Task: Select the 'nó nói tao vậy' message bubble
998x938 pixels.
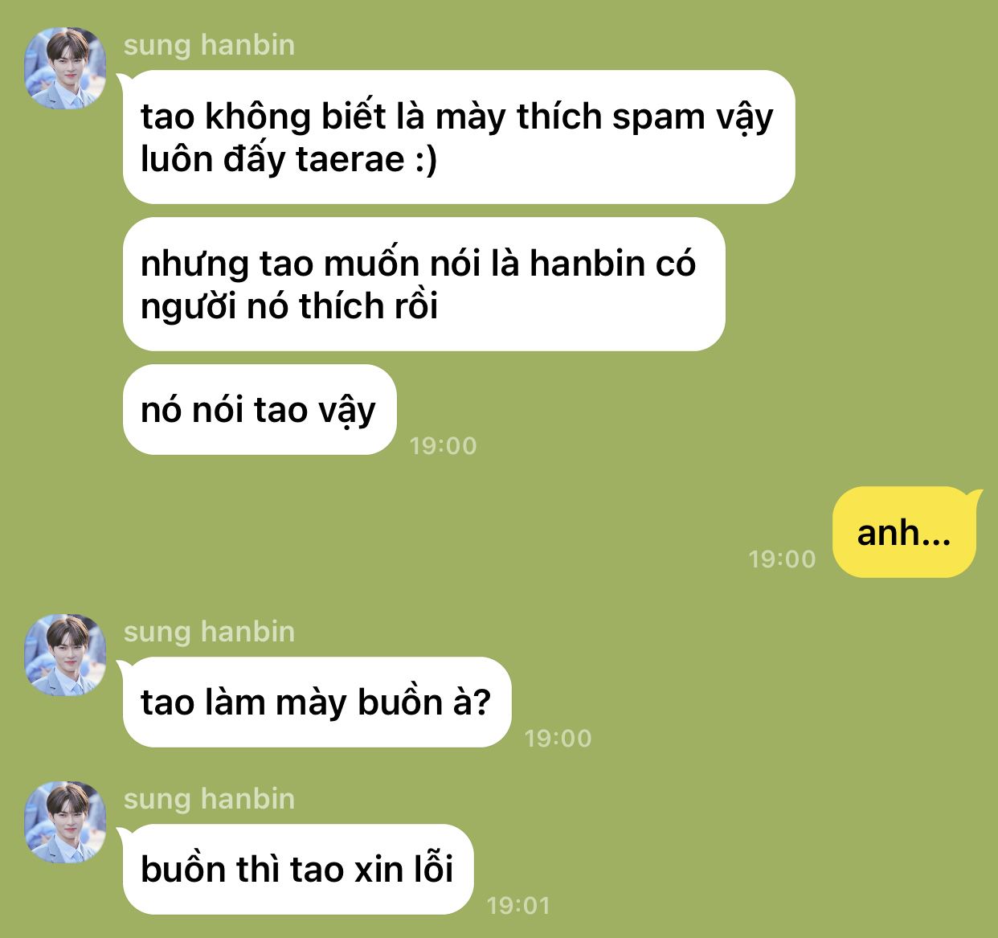Action: (260, 410)
